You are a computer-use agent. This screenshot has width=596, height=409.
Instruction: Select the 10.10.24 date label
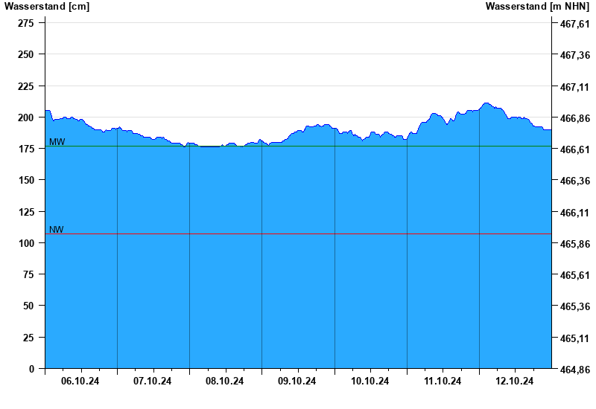coord(370,381)
